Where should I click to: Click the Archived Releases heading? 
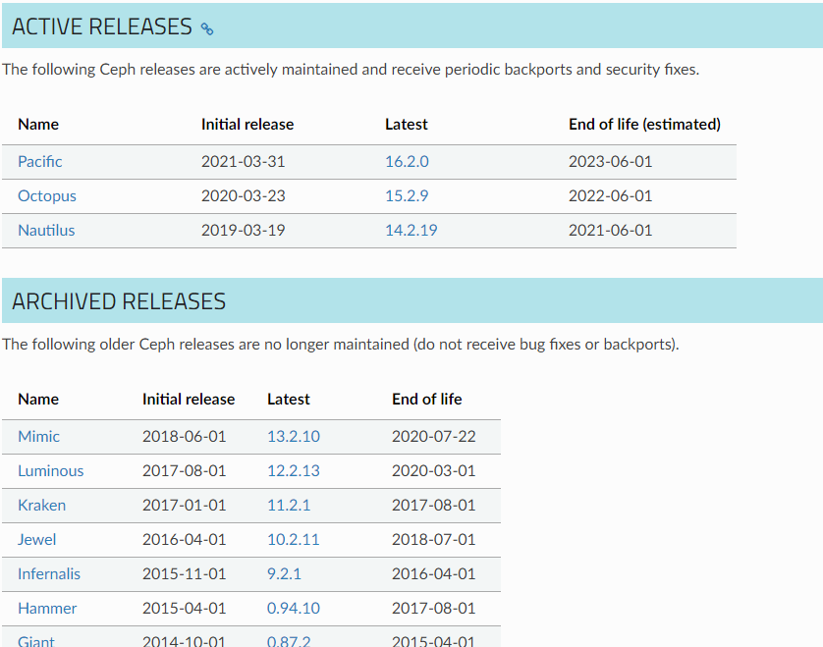click(119, 301)
